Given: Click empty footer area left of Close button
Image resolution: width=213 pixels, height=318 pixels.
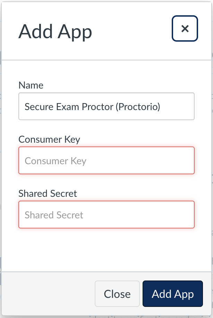Looking at the screenshot, I should (49, 294).
